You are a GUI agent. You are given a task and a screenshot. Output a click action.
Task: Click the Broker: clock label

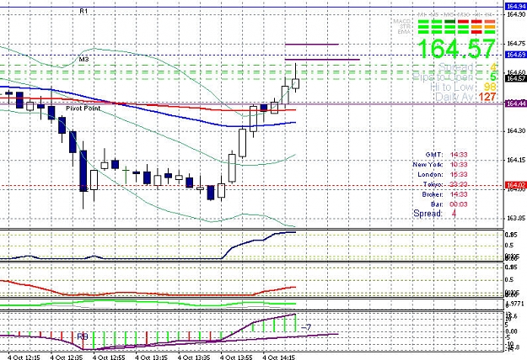pos(433,194)
